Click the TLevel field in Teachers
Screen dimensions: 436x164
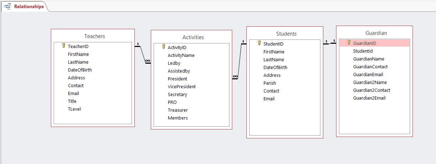[x=74, y=109]
